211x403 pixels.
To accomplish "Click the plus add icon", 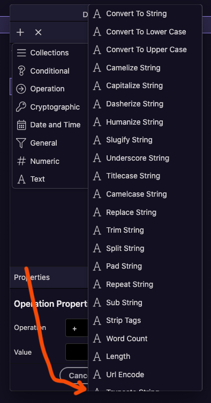I will 20,32.
